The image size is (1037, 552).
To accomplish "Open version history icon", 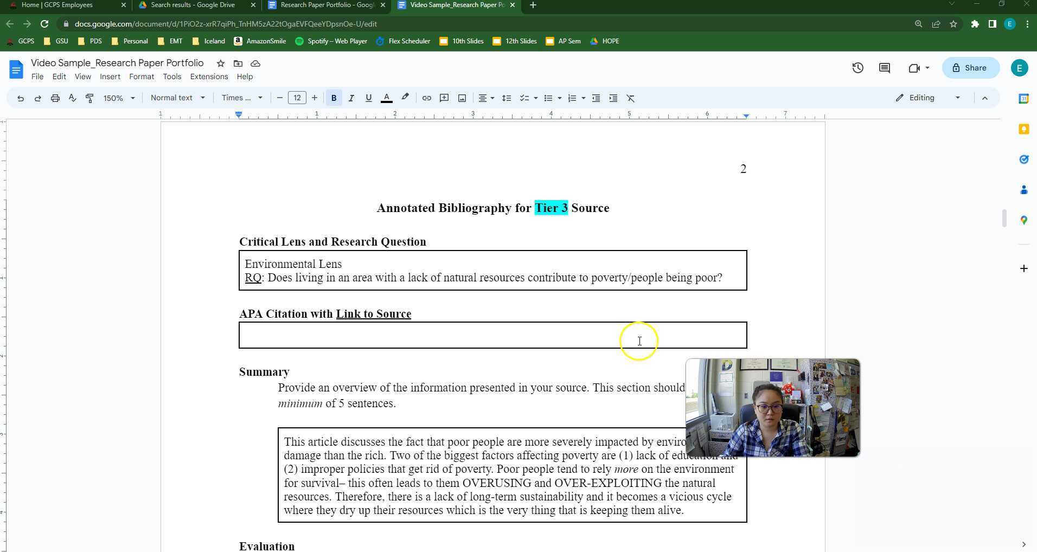I will pos(859,68).
